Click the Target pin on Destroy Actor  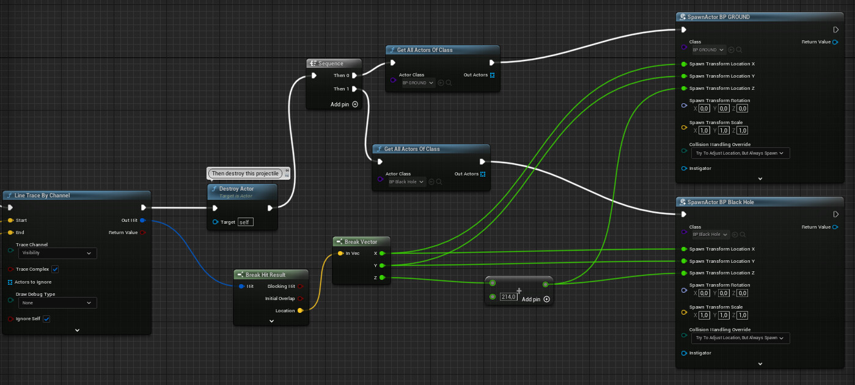(x=216, y=222)
